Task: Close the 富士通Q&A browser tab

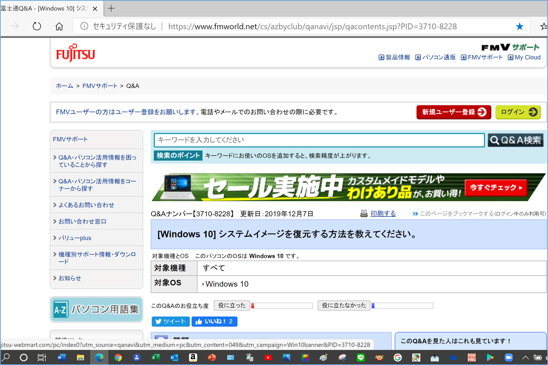Action: [x=95, y=9]
